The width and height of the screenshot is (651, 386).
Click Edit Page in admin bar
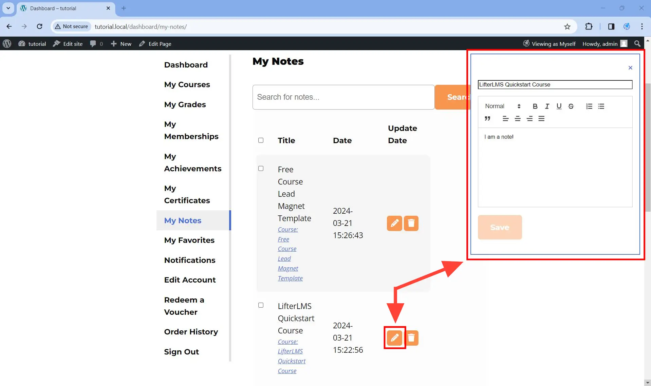point(155,44)
